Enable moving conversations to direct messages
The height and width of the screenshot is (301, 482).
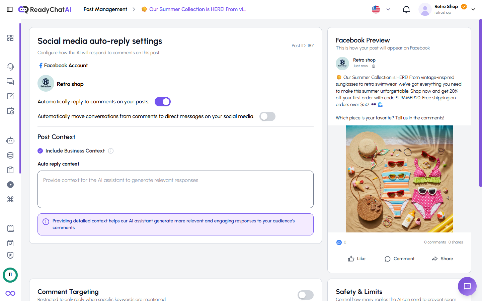click(267, 116)
